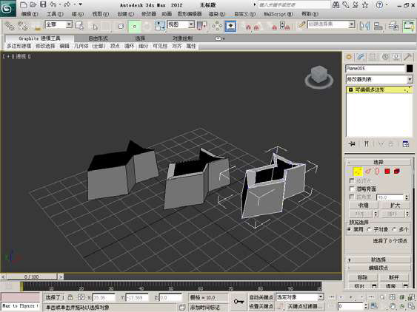Click the Auto Key button
This screenshot has width=417, height=312.
tap(261, 297)
